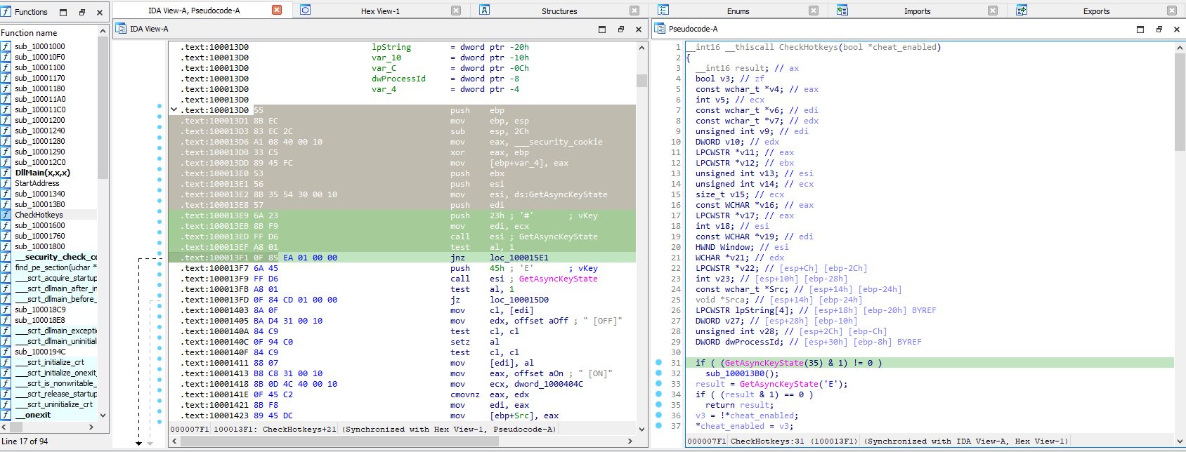Screen dimensions: 1186x452
Task: Toggle breakpoint dot on pseudocode line 34
Action: [658, 394]
